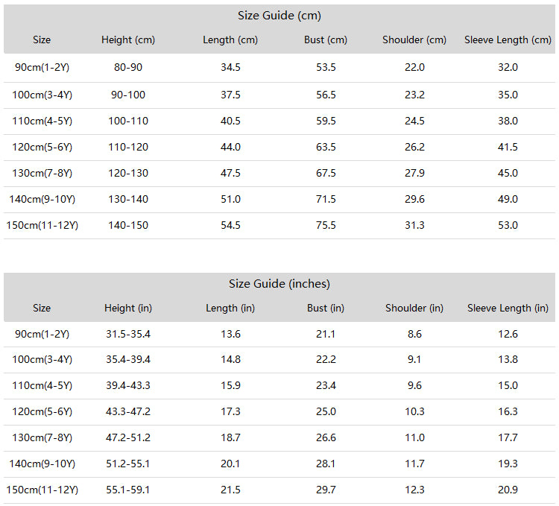Click the 80-90 height cell
The height and width of the screenshot is (506, 559).
(x=128, y=67)
